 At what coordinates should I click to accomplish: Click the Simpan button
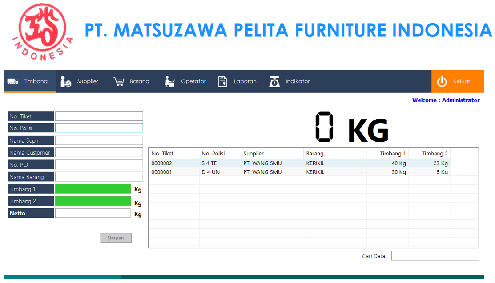pyautogui.click(x=116, y=238)
